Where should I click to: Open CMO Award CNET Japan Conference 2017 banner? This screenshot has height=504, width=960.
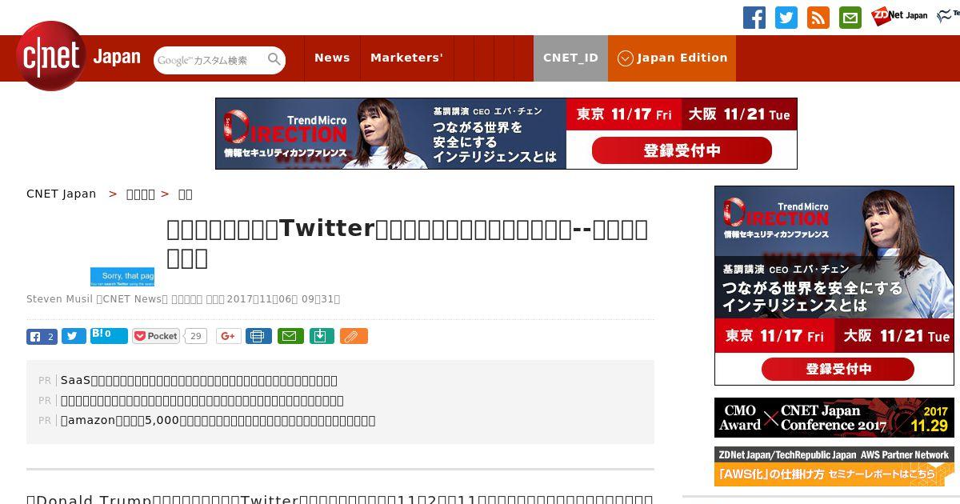click(834, 418)
